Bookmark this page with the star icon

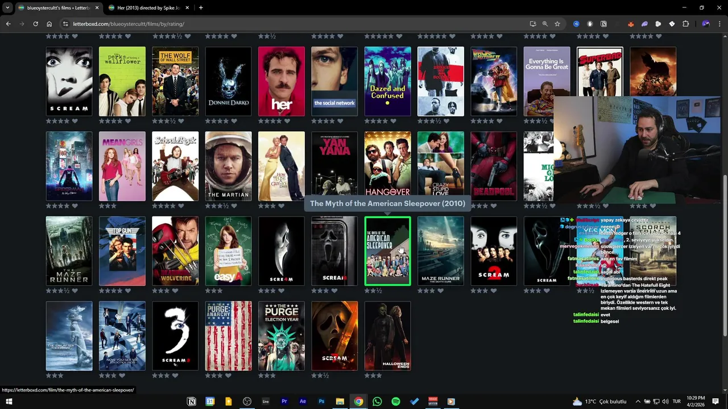tap(557, 24)
